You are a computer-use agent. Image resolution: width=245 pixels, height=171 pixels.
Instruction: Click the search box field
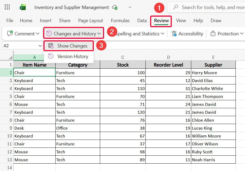tap(206, 7)
